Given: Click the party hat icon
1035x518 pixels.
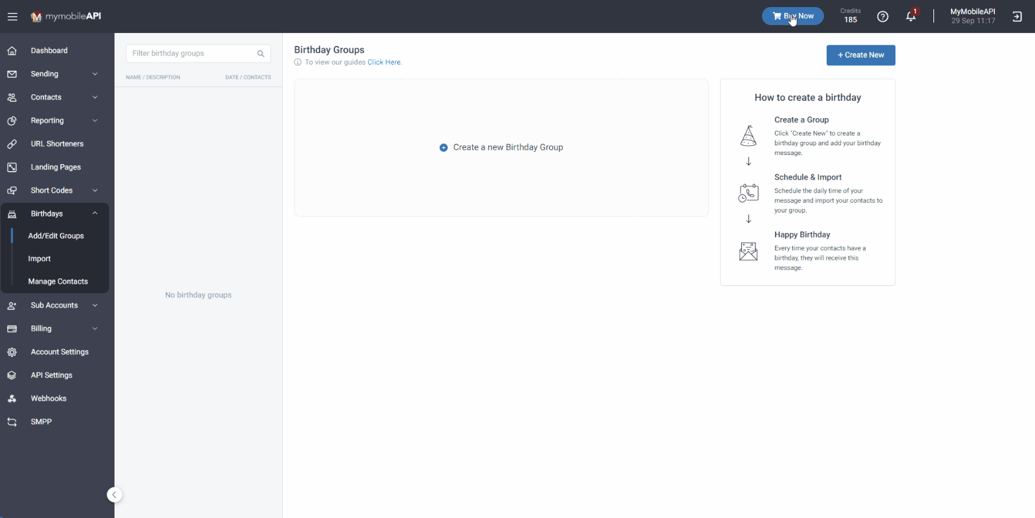Looking at the screenshot, I should pyautogui.click(x=748, y=136).
